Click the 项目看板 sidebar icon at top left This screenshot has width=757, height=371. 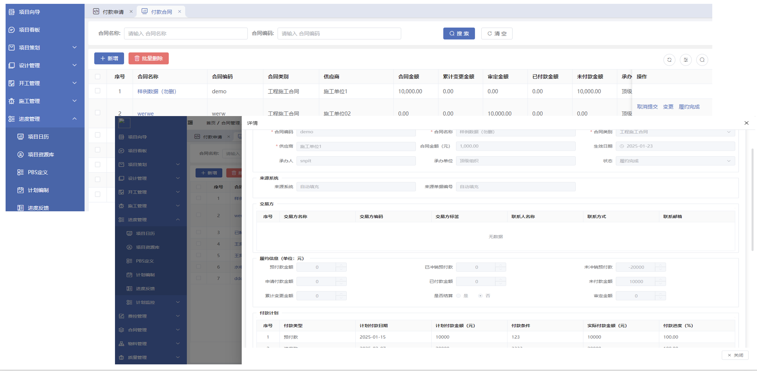pyautogui.click(x=12, y=30)
